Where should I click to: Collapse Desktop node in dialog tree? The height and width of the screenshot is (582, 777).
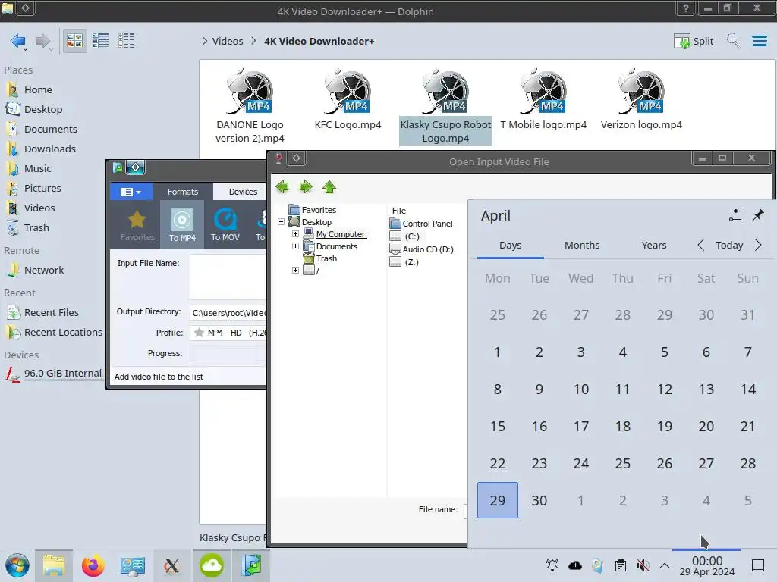tap(281, 222)
